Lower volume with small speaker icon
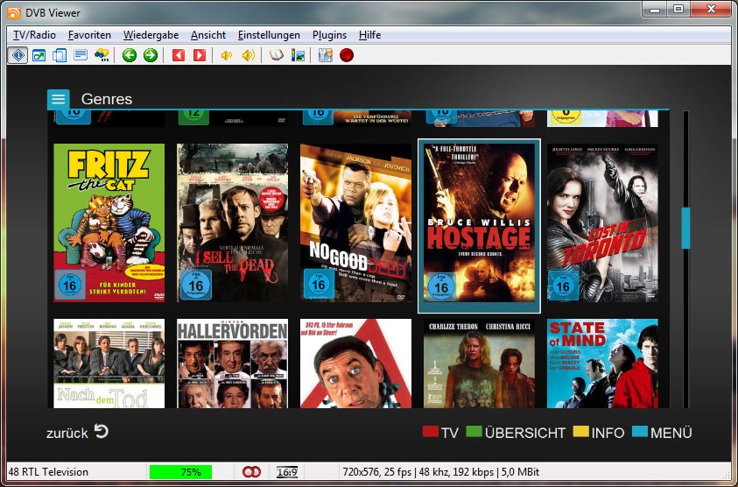This screenshot has height=487, width=738. [227, 55]
